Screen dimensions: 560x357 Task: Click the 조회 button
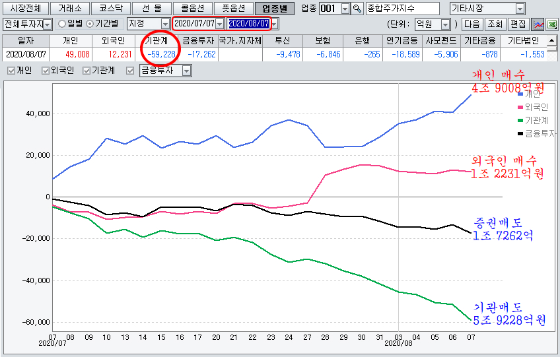[494, 24]
